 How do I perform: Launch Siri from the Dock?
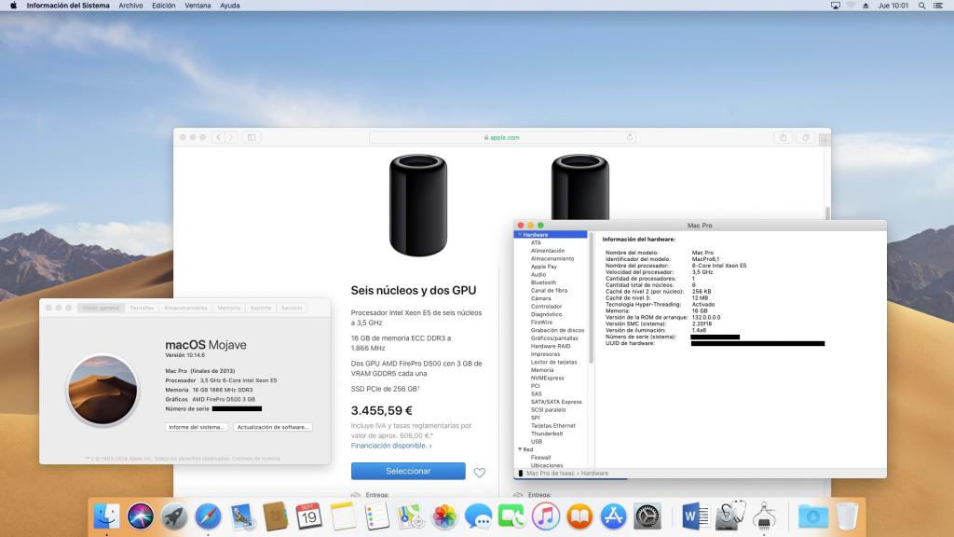[141, 516]
